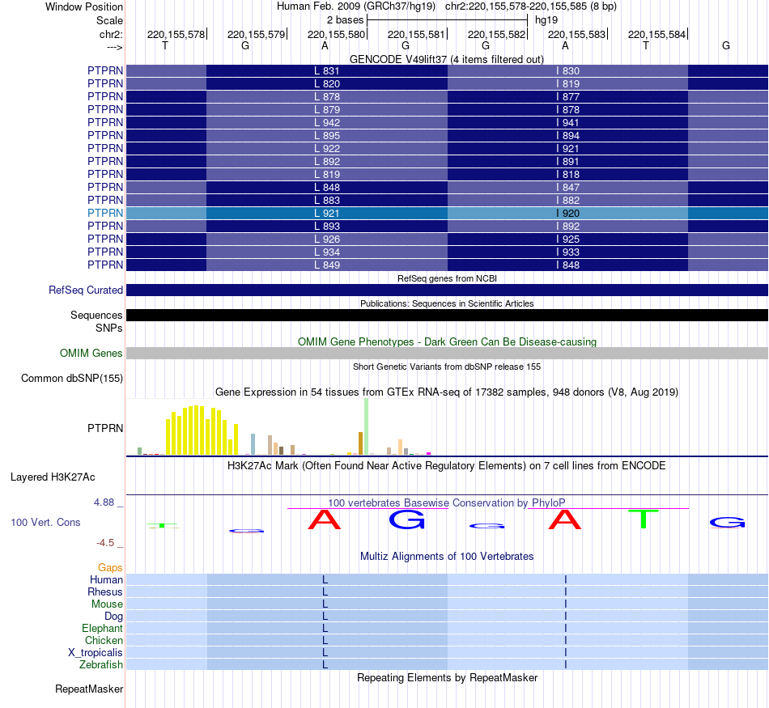Click the green T PhyloP conservation letter
769x708 pixels.
[x=643, y=519]
